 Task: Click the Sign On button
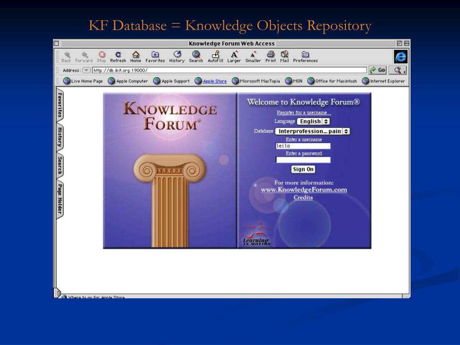(x=303, y=169)
